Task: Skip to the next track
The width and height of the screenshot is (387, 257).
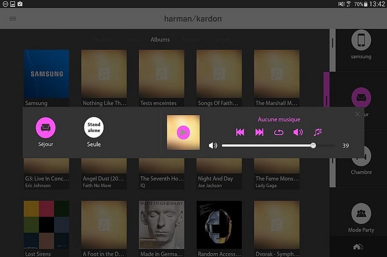Action: [x=259, y=132]
